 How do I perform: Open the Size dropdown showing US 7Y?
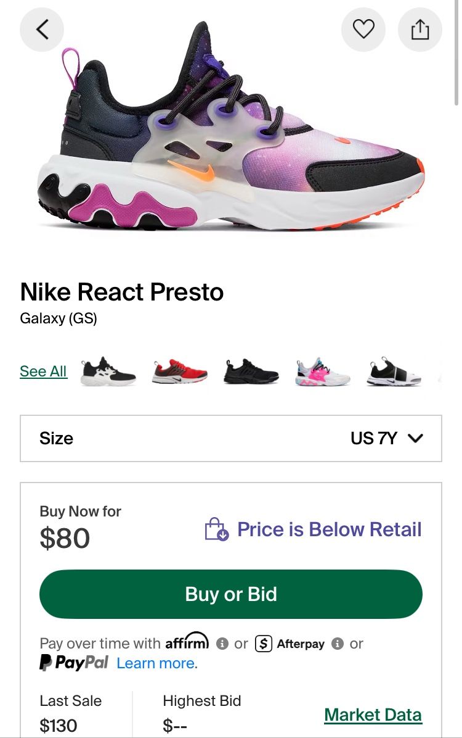click(230, 438)
